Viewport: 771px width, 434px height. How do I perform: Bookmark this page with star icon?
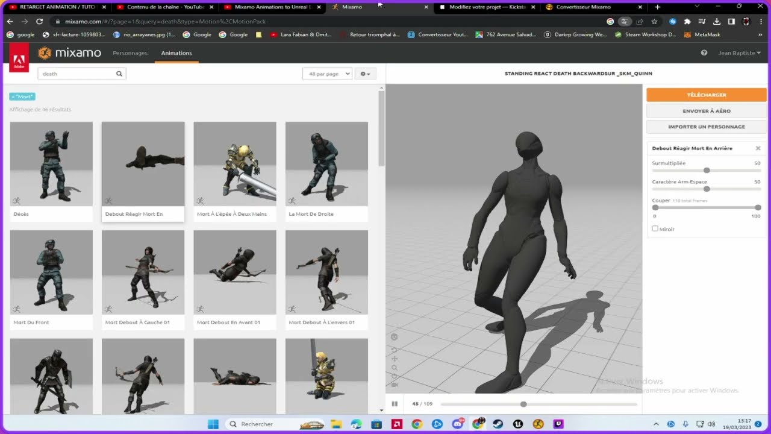654,21
